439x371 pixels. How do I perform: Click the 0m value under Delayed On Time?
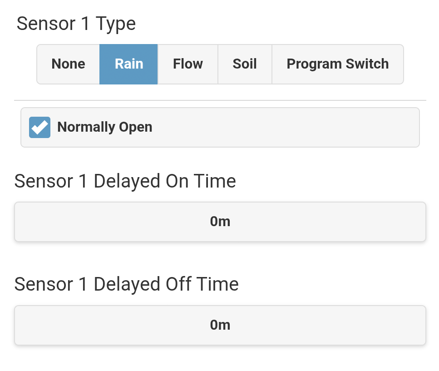tap(220, 222)
